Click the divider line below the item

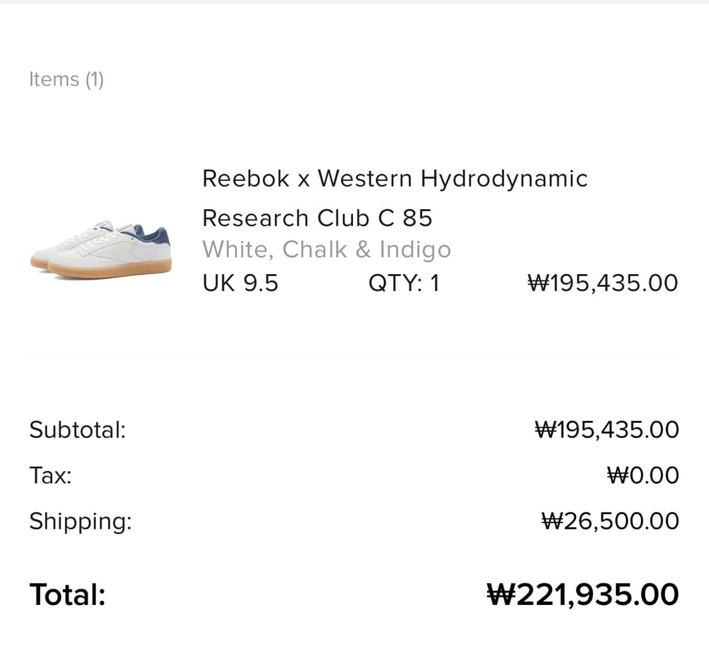[354, 356]
